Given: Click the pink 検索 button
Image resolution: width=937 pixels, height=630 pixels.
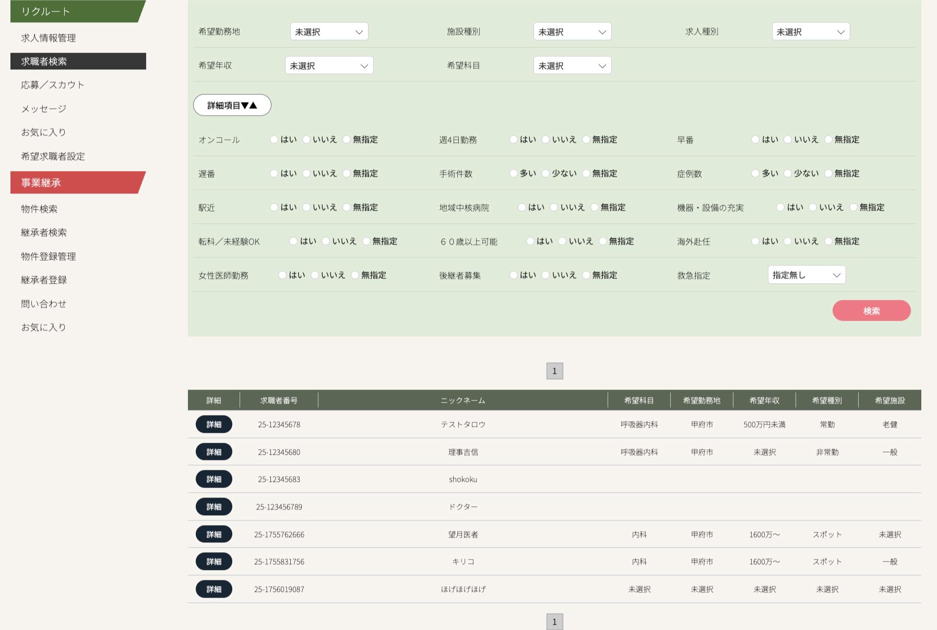Looking at the screenshot, I should pyautogui.click(x=871, y=311).
